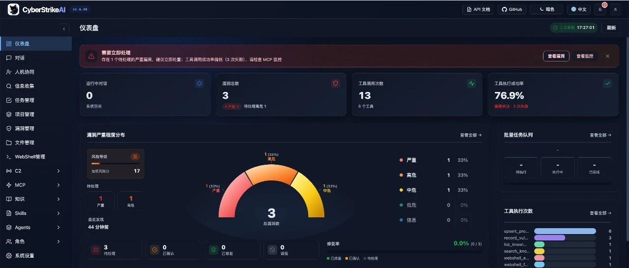This screenshot has width=629, height=268.
Task: Click the CyberStrikeAI cat logo icon
Action: click(x=13, y=9)
